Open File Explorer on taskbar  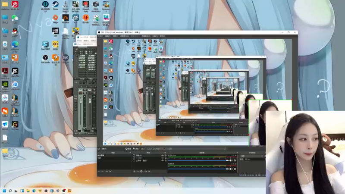28,191
